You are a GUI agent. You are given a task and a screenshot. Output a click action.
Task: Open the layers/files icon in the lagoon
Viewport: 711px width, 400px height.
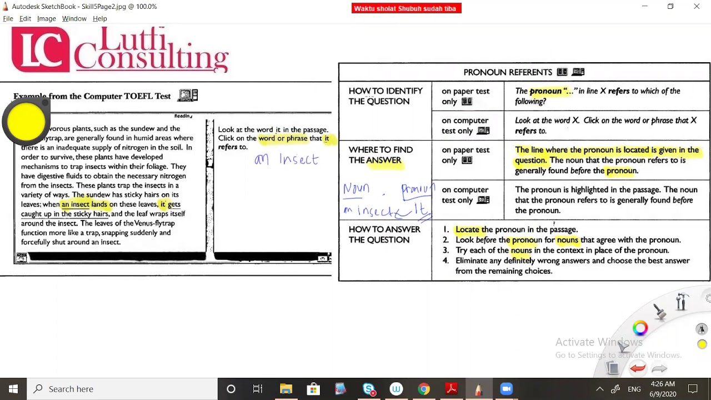click(613, 368)
